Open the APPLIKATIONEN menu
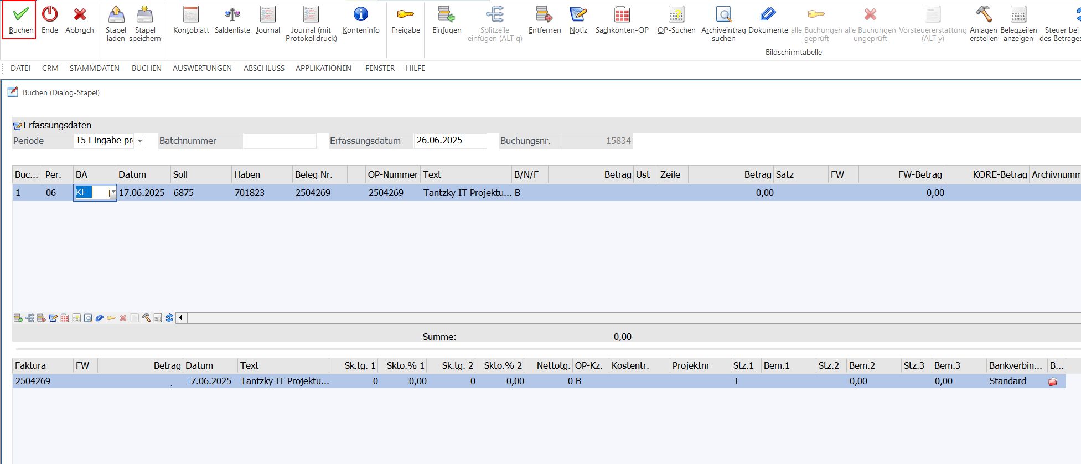Image resolution: width=1081 pixels, height=464 pixels. tap(323, 68)
